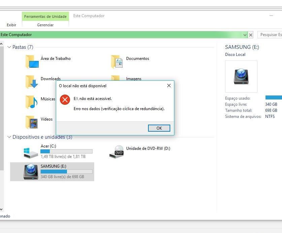Image resolution: width=282 pixels, height=233 pixels.
Task: Minimize the Este Computador window
Action: pos(271,16)
